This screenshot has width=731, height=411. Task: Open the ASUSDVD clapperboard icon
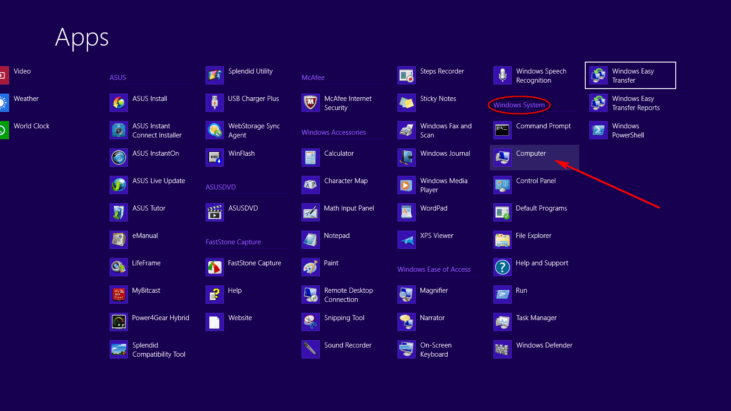(215, 212)
